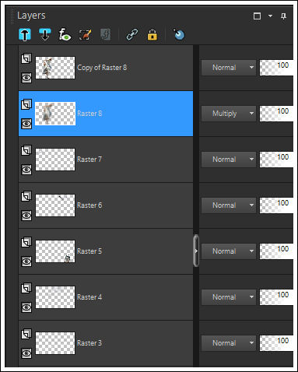Screen dimensions: 298x372
Task: Click the lock transparency padlock icon
Action: pos(152,34)
